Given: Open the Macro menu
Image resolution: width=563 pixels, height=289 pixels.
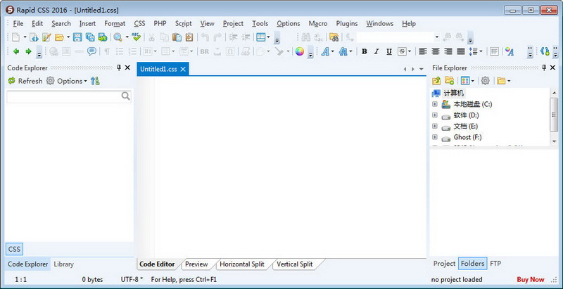Looking at the screenshot, I should coord(318,24).
